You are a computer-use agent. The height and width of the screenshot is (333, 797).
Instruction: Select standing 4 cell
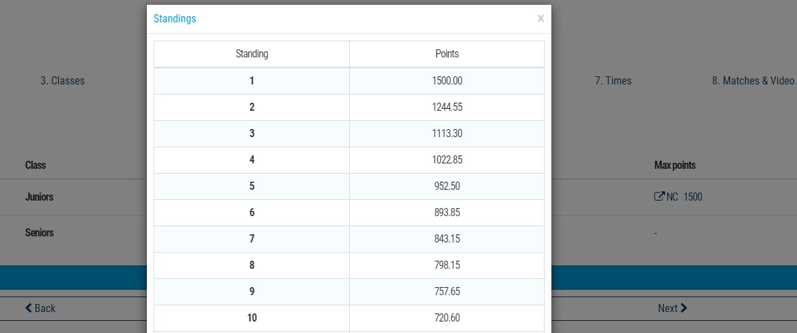point(252,160)
